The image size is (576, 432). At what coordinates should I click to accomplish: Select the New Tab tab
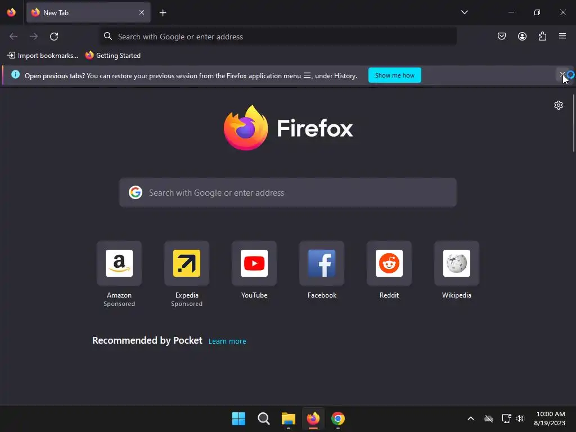point(88,12)
